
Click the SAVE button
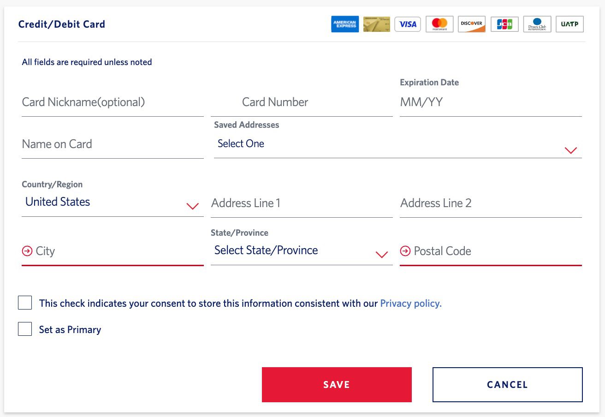coord(337,384)
